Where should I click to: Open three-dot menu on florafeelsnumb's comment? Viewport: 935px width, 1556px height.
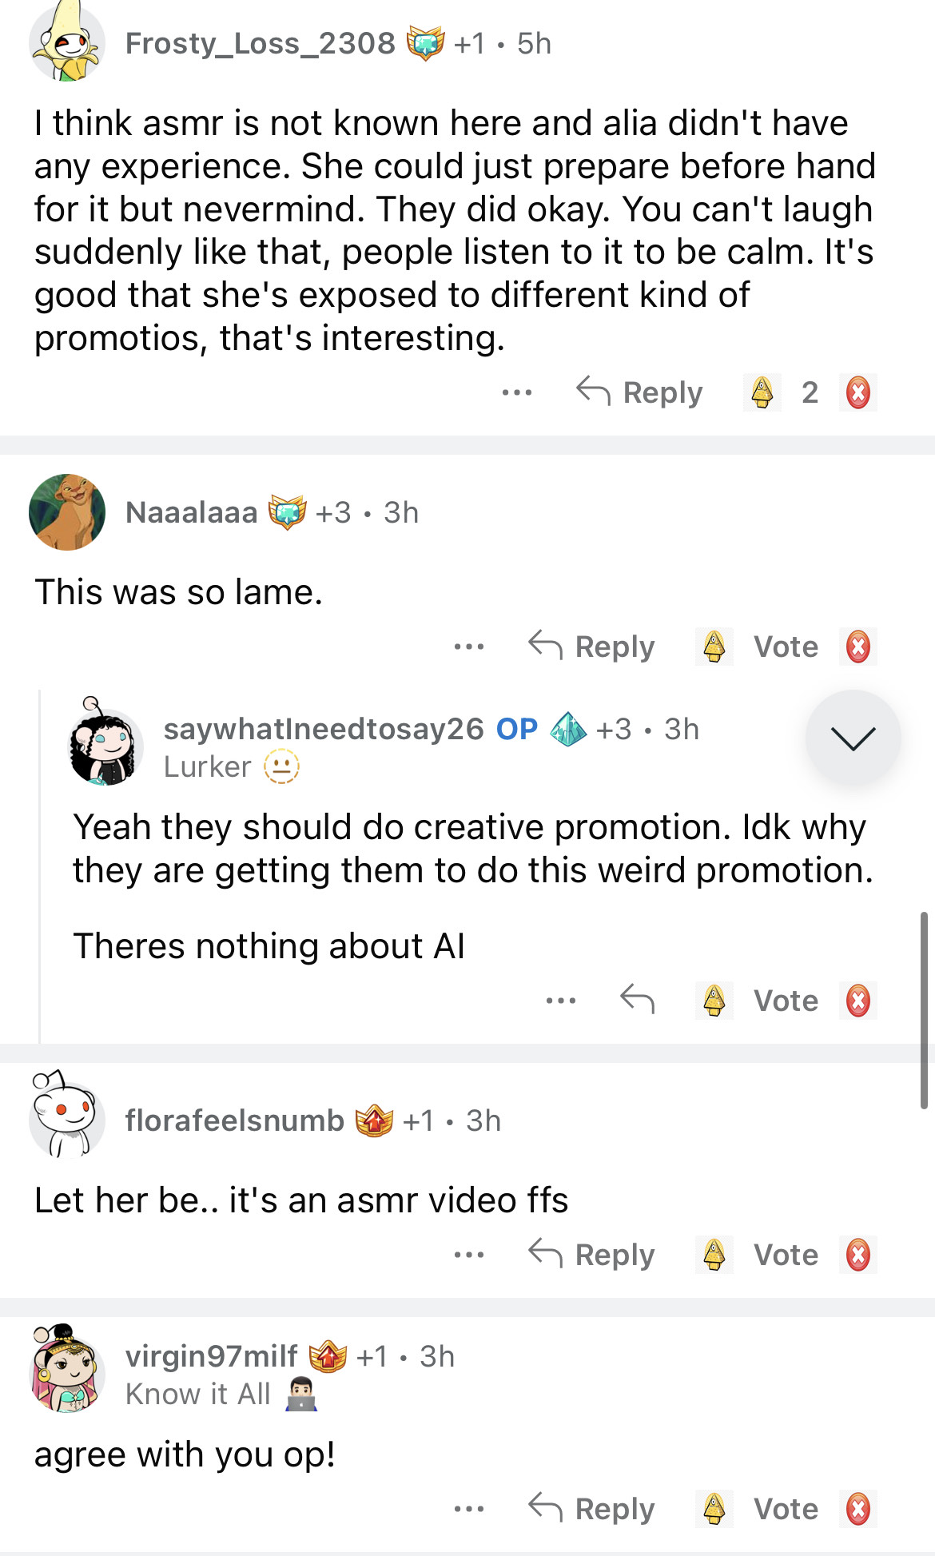[x=469, y=1255]
